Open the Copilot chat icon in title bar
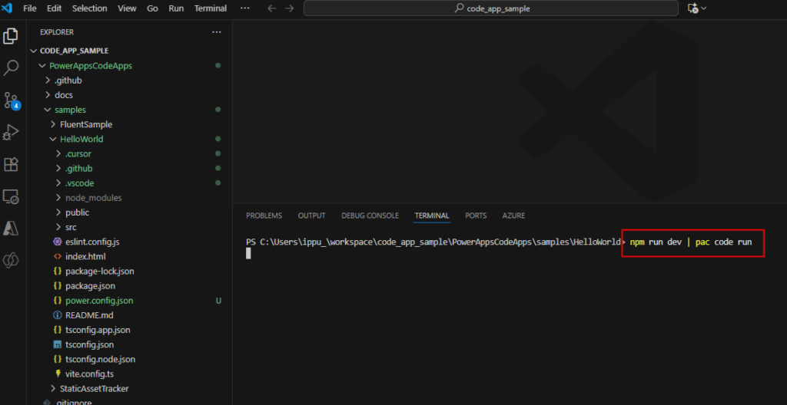Screen dimensions: 787x405 [692, 8]
